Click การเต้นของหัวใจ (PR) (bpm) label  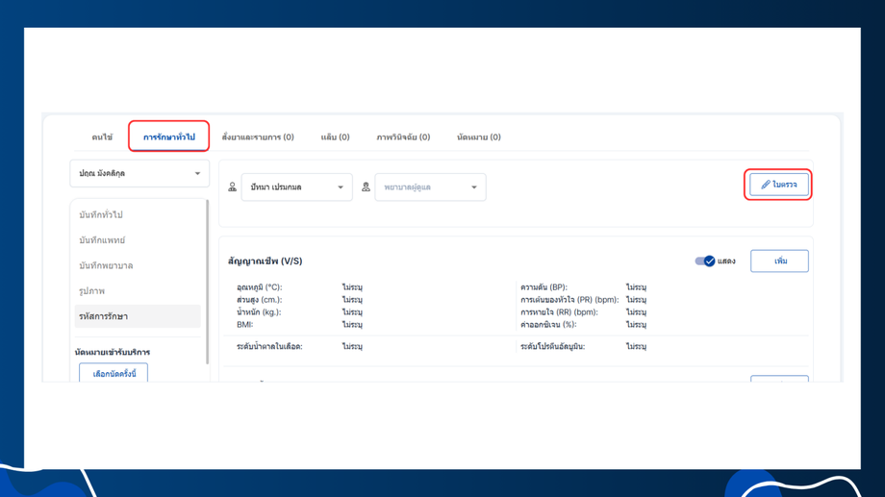(x=569, y=300)
